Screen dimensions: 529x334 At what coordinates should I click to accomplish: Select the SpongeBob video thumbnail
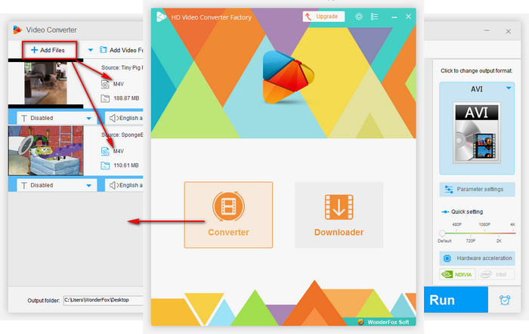[x=45, y=150]
